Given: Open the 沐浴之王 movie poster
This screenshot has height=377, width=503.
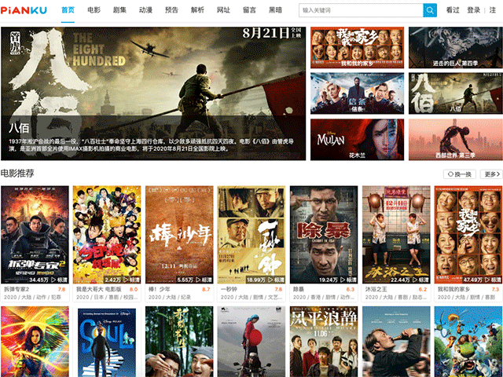Looking at the screenshot, I should [396, 235].
